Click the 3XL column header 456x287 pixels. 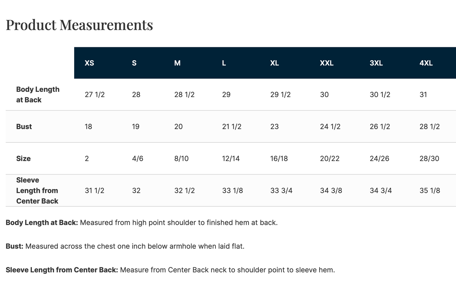376,63
